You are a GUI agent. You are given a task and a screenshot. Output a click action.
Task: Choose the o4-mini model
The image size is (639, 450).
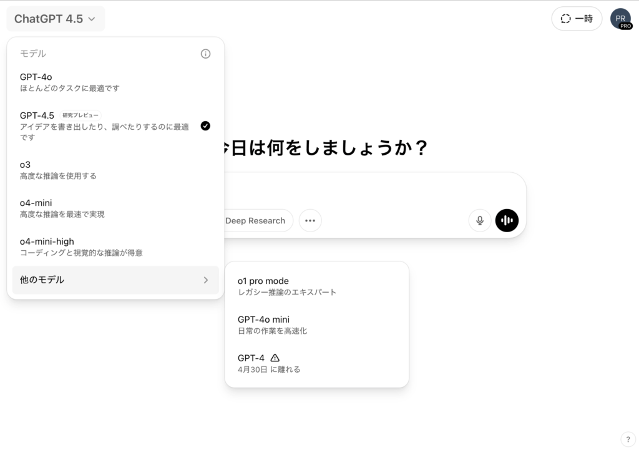click(x=115, y=208)
